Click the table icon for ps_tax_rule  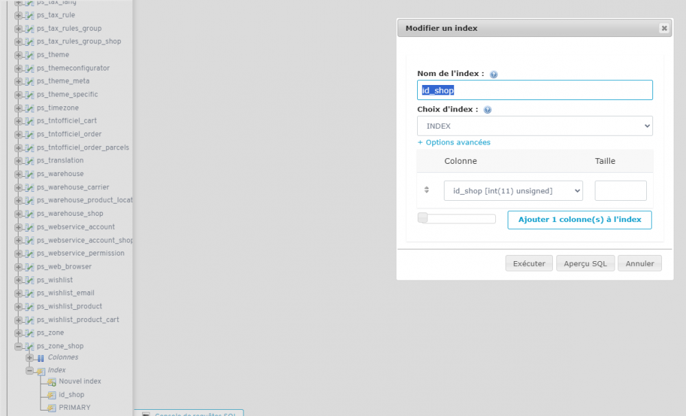point(29,15)
